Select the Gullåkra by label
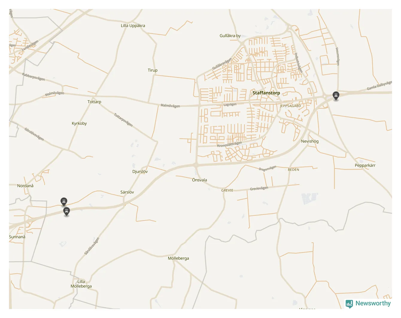 [x=230, y=36]
